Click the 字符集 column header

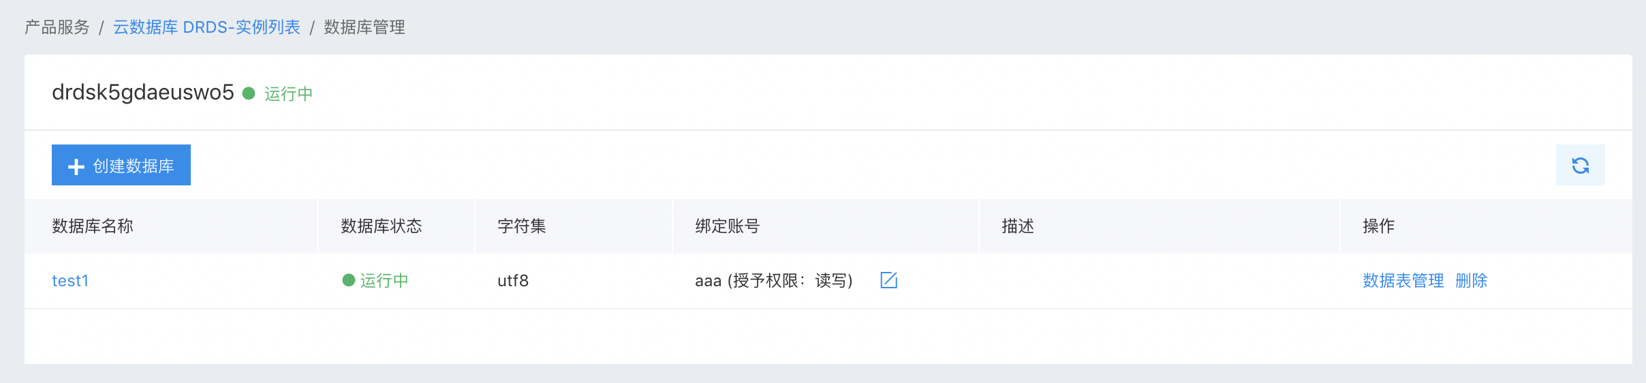(x=522, y=226)
